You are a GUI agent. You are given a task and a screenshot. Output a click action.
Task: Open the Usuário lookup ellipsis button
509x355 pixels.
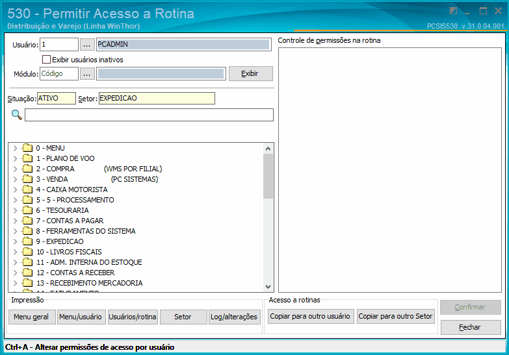(87, 45)
